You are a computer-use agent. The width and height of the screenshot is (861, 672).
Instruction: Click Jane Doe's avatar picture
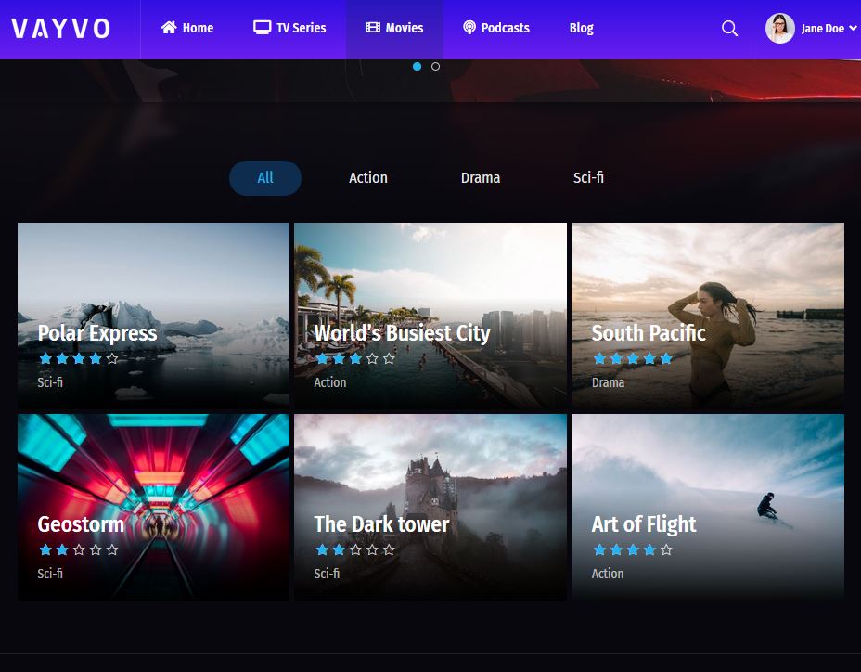(779, 28)
